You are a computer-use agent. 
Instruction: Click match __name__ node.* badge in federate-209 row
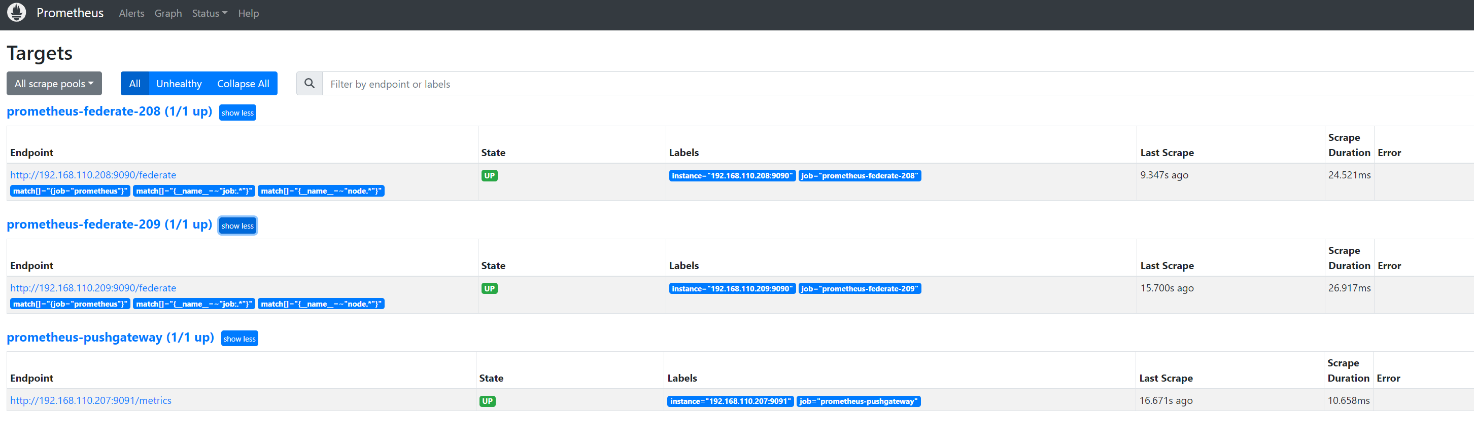point(321,304)
